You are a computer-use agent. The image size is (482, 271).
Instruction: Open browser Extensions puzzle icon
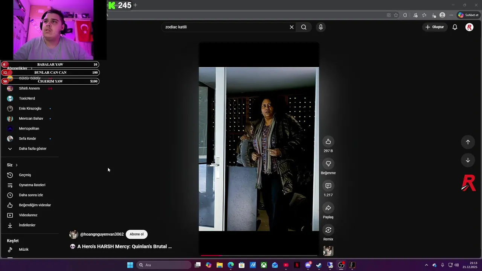coord(405,15)
